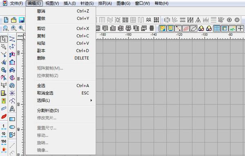Select the arrow pointer selection tool
The width and height of the screenshot is (245, 156).
tap(4, 39)
